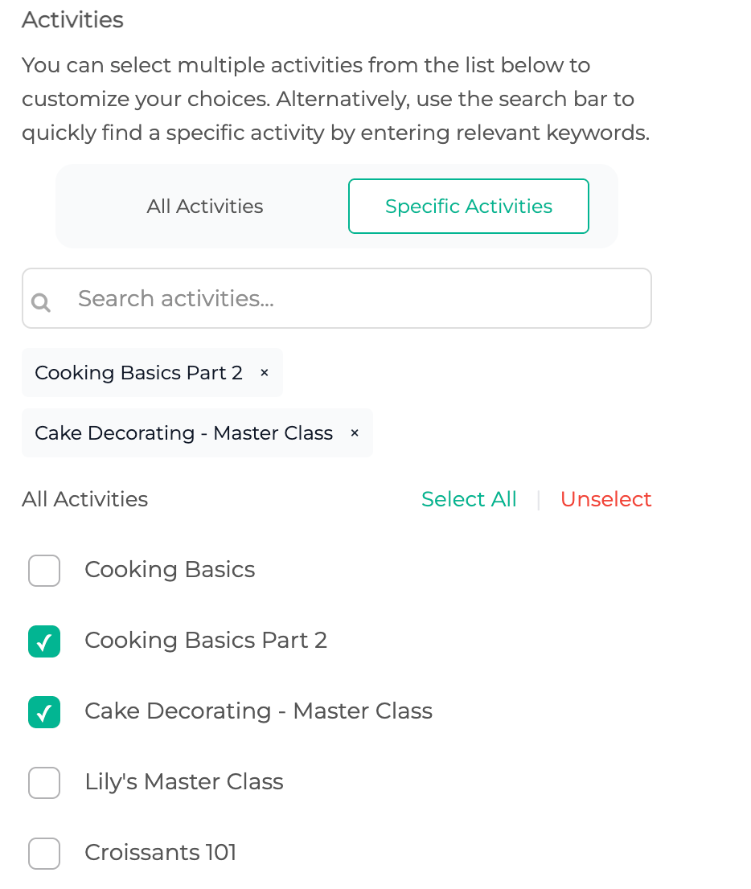Click the Cooking Basics Part 2 chip text
751x889 pixels.
(x=138, y=373)
